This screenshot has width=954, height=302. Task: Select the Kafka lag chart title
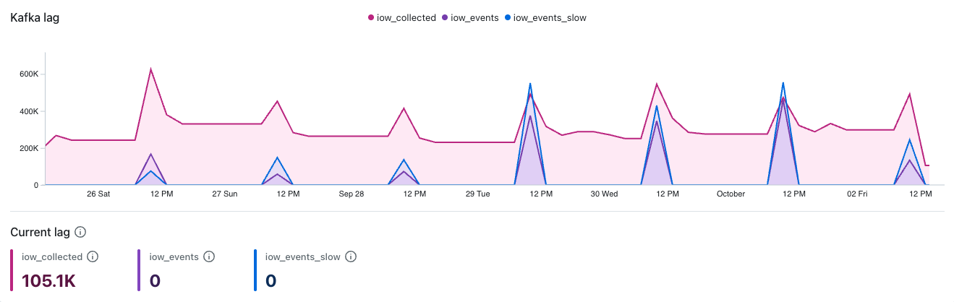pos(35,18)
